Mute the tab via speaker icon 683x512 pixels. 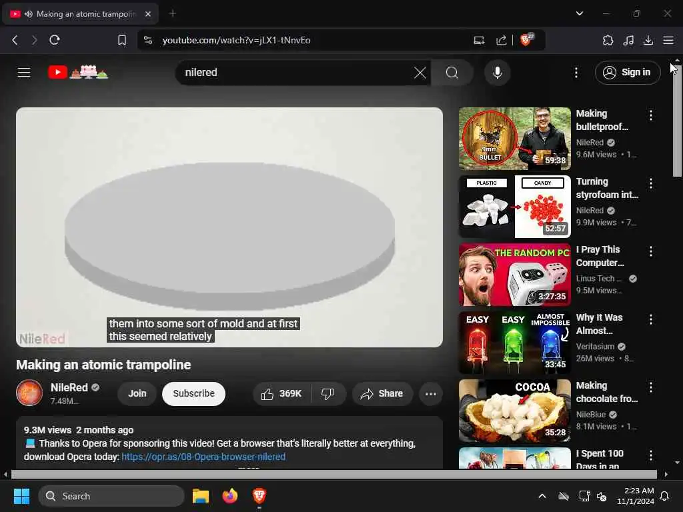pos(29,14)
